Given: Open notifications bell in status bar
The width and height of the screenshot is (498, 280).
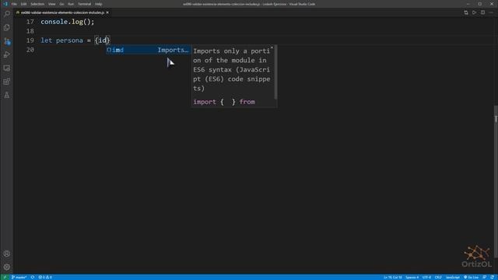Looking at the screenshot, I should tap(492, 277).
